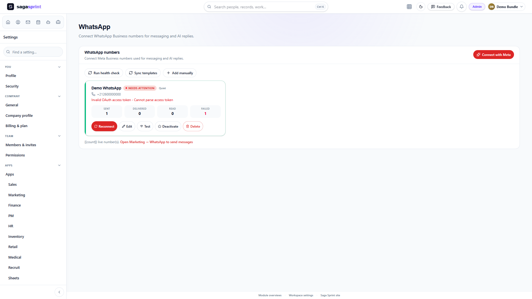Open the calendar icon in sidebar
Screen dimensions: 532x299
coord(38,22)
